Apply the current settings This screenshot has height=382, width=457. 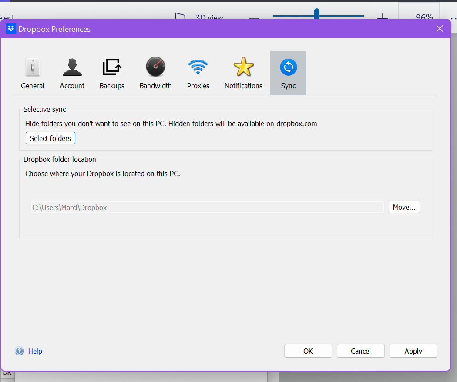(413, 351)
